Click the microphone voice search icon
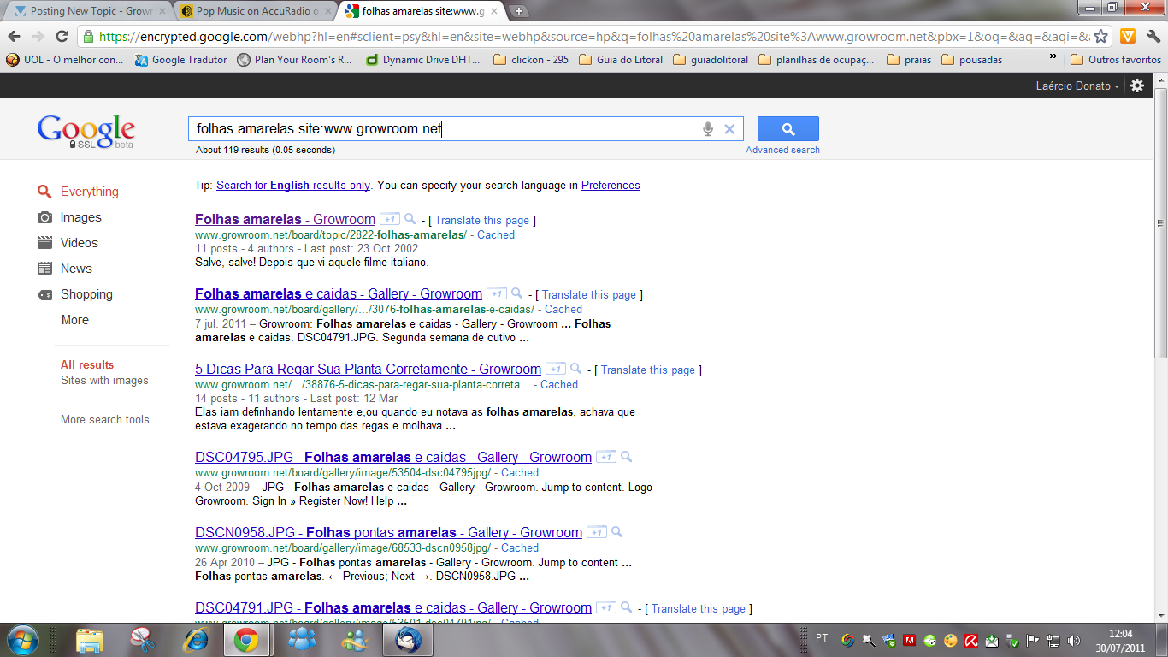This screenshot has width=1168, height=657. click(708, 129)
